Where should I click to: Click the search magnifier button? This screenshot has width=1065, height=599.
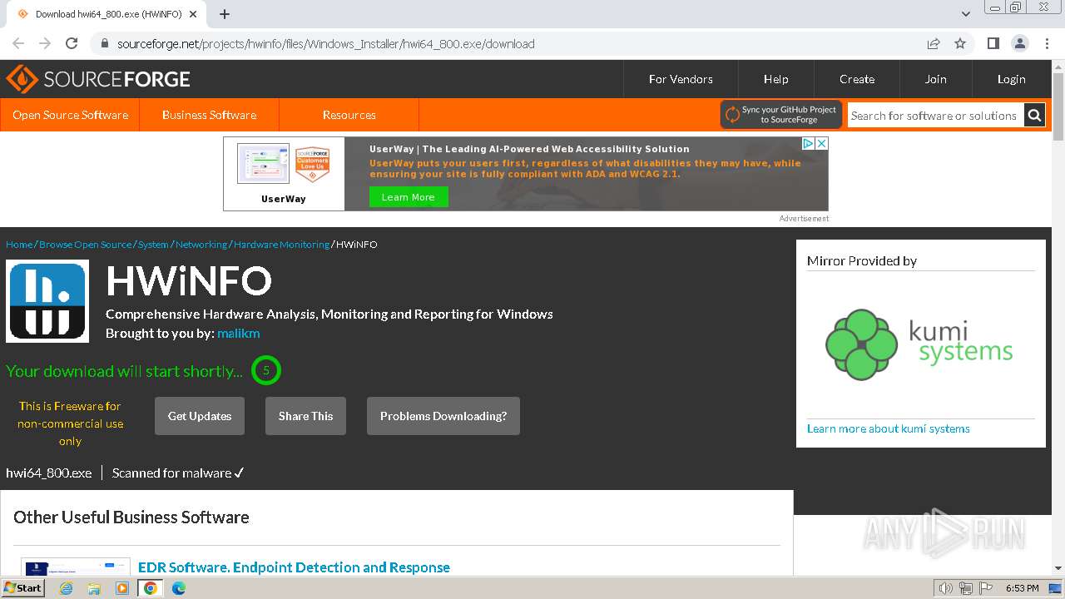coord(1034,115)
